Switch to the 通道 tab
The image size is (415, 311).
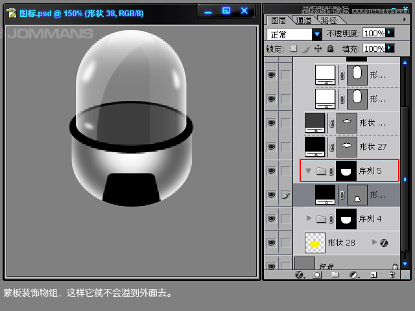coord(303,20)
